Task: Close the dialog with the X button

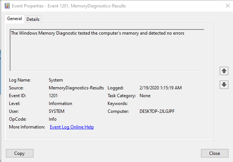Action: click(228, 6)
